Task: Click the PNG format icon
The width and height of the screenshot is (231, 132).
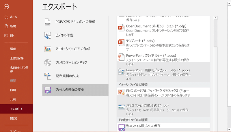Action: click(121, 92)
